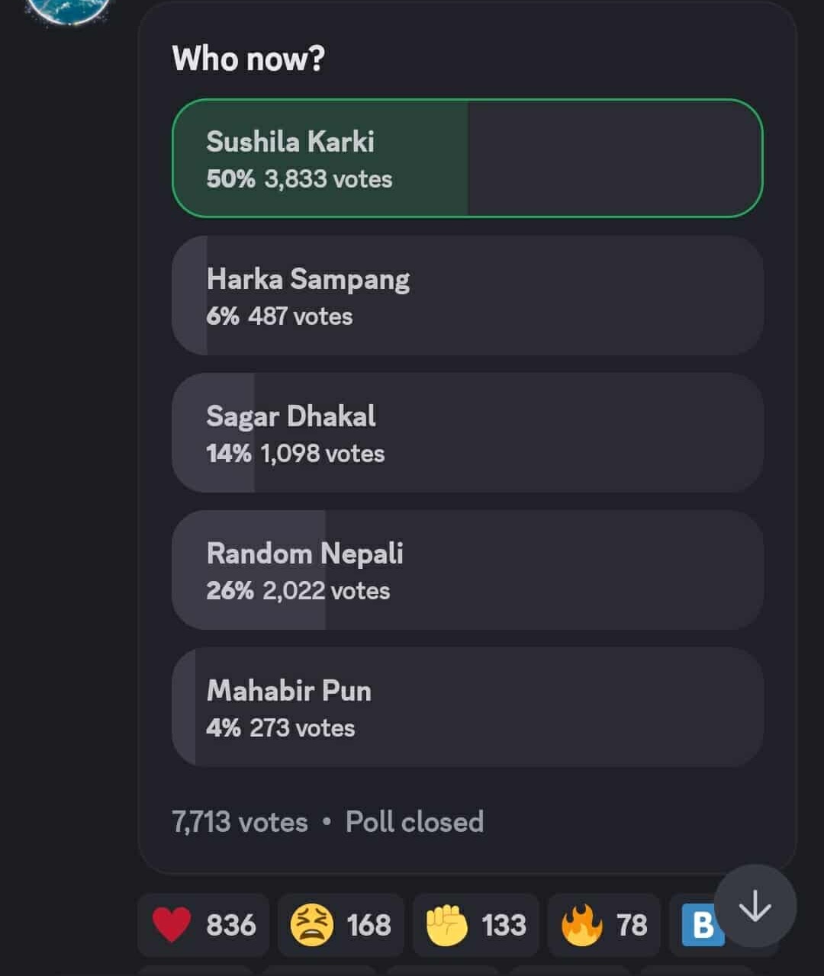
Task: Click the blue B emoji reaction
Action: click(699, 926)
